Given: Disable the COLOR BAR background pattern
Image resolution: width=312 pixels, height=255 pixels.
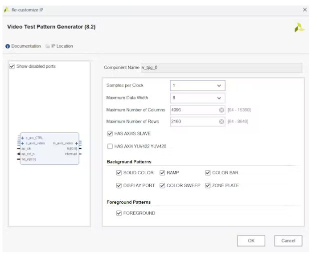Looking at the screenshot, I should [208, 173].
